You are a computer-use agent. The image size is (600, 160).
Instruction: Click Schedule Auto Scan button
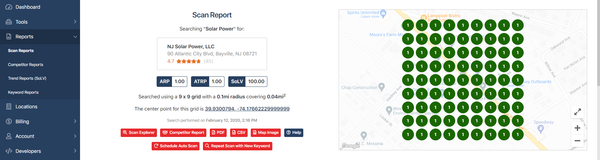point(175,146)
